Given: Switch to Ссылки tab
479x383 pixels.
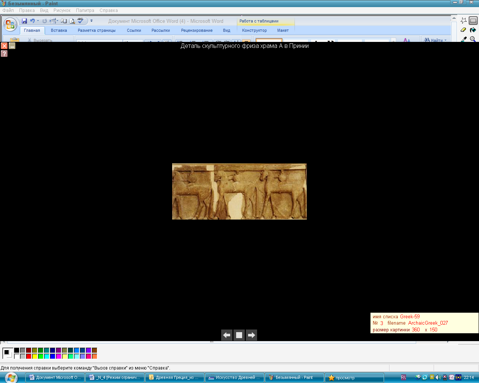Looking at the screenshot, I should click(134, 30).
